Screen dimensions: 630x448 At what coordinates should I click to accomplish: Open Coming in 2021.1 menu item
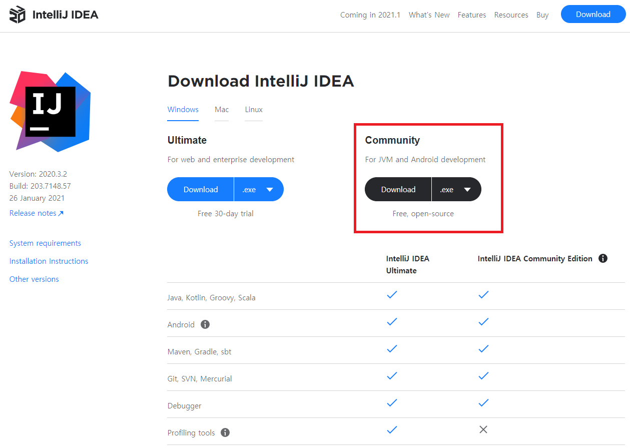click(x=370, y=15)
